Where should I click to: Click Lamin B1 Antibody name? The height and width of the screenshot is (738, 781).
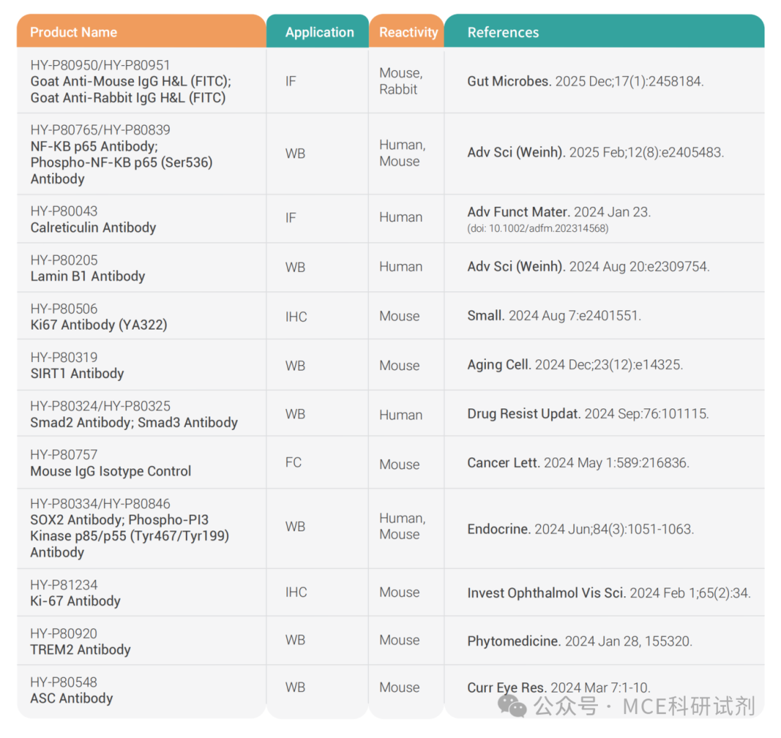click(x=88, y=276)
